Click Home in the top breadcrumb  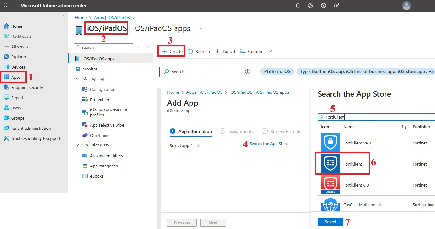coord(81,18)
